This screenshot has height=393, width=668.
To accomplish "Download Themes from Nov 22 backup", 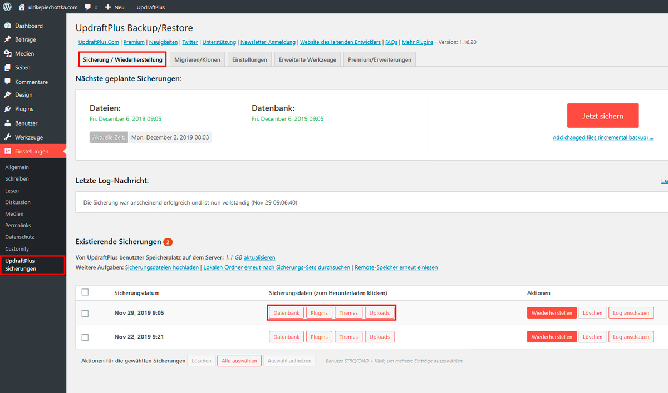I will pyautogui.click(x=348, y=337).
